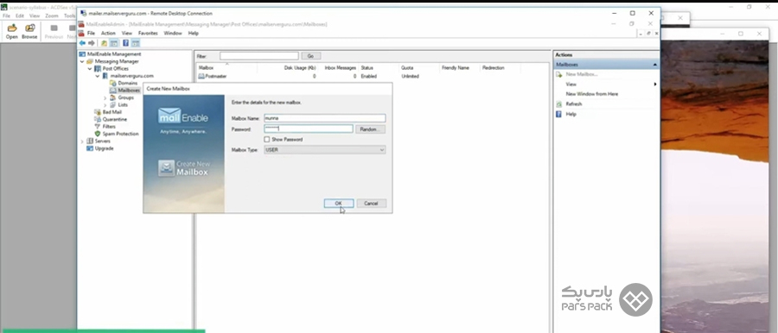Viewport: 778px width, 333px height.
Task: Click the Upgrade icon in the tree
Action: [x=90, y=148]
